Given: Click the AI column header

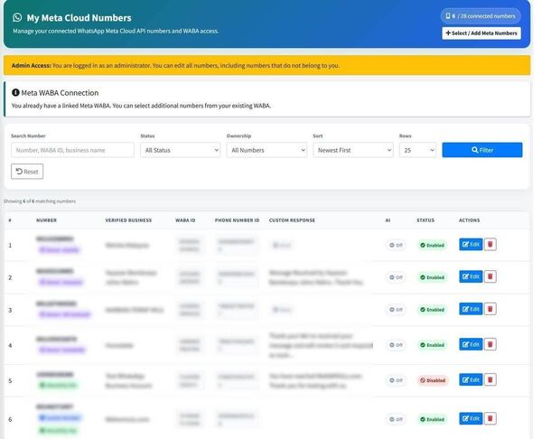Looking at the screenshot, I should click(x=388, y=220).
